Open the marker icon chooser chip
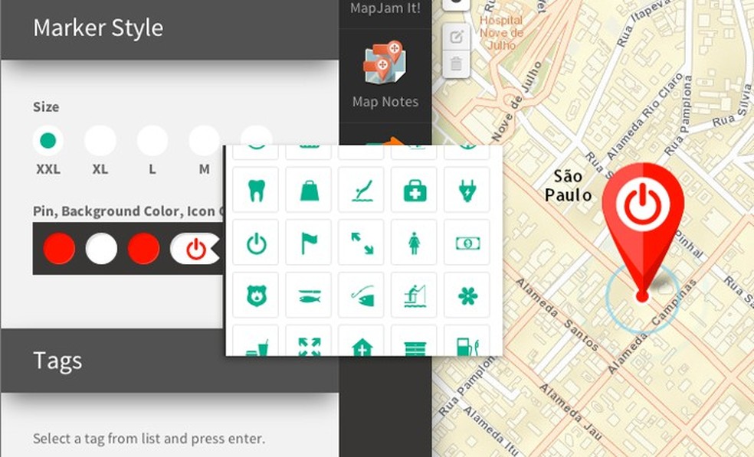 click(x=195, y=249)
